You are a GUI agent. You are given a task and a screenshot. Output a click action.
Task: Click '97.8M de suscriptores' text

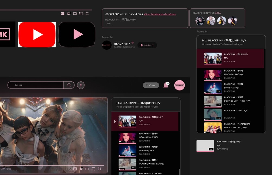(124, 47)
